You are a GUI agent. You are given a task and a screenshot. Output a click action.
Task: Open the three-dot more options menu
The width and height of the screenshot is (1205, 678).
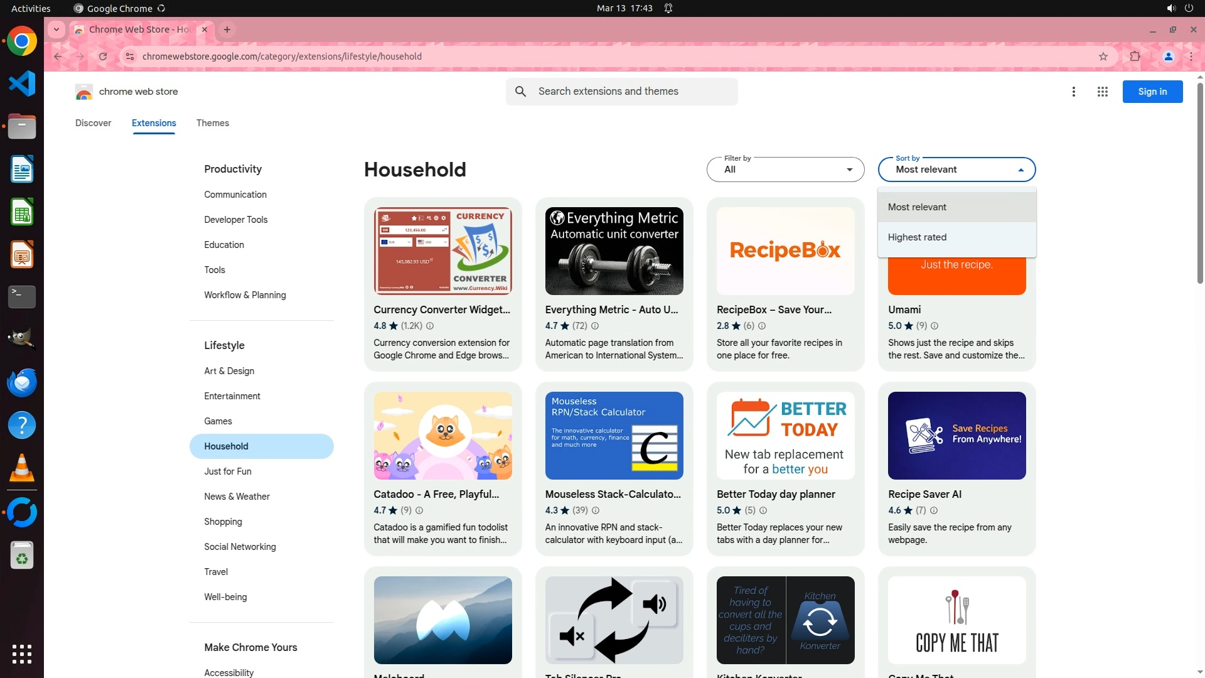[x=1073, y=92]
